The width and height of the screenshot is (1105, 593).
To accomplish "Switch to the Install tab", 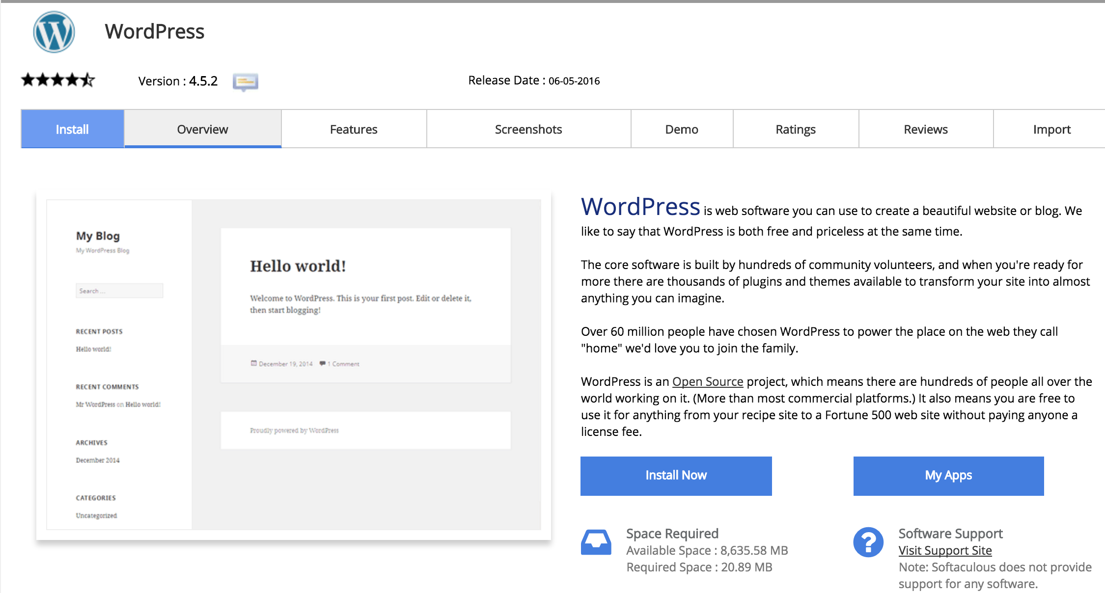I will click(72, 129).
